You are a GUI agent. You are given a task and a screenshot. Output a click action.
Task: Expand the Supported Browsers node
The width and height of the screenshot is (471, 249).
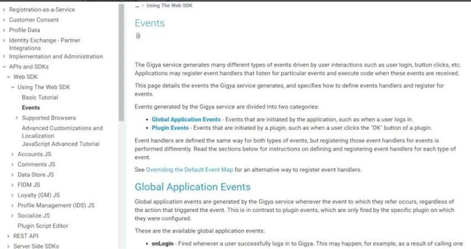[x=17, y=118]
